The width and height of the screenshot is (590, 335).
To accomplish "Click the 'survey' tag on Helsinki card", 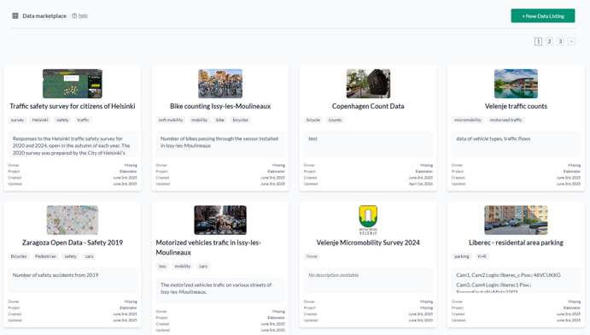I will pyautogui.click(x=17, y=120).
